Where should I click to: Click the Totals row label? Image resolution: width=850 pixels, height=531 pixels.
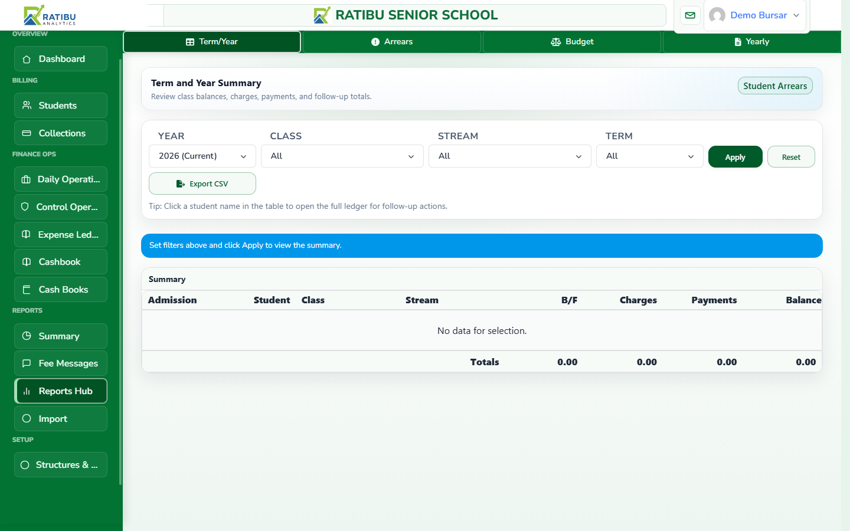coord(485,362)
